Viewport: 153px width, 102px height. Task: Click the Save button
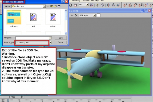61,38
